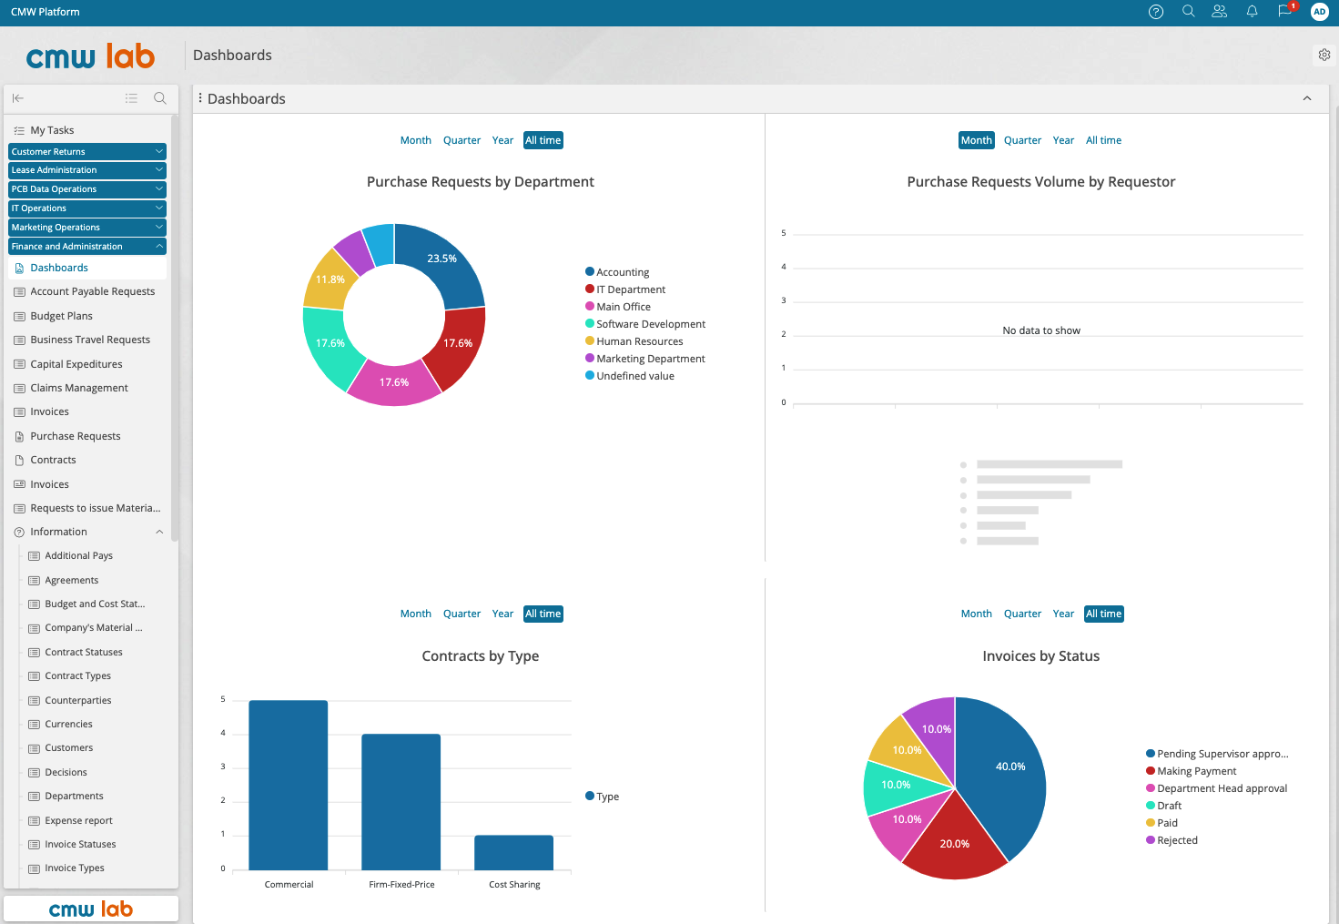Toggle Human Resources legend entry
The height and width of the screenshot is (924, 1339).
point(634,341)
